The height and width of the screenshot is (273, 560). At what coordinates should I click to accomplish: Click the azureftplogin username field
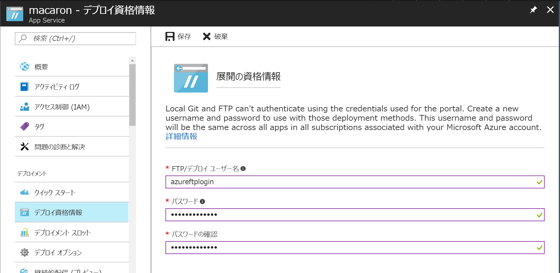[355, 182]
